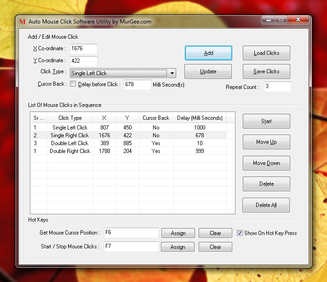This screenshot has width=327, height=282.
Task: Close the Auto Mouse Click window
Action: point(298,20)
